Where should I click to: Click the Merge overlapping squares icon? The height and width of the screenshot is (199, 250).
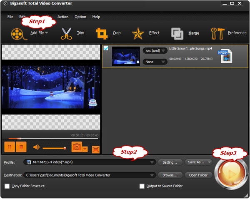point(177,34)
